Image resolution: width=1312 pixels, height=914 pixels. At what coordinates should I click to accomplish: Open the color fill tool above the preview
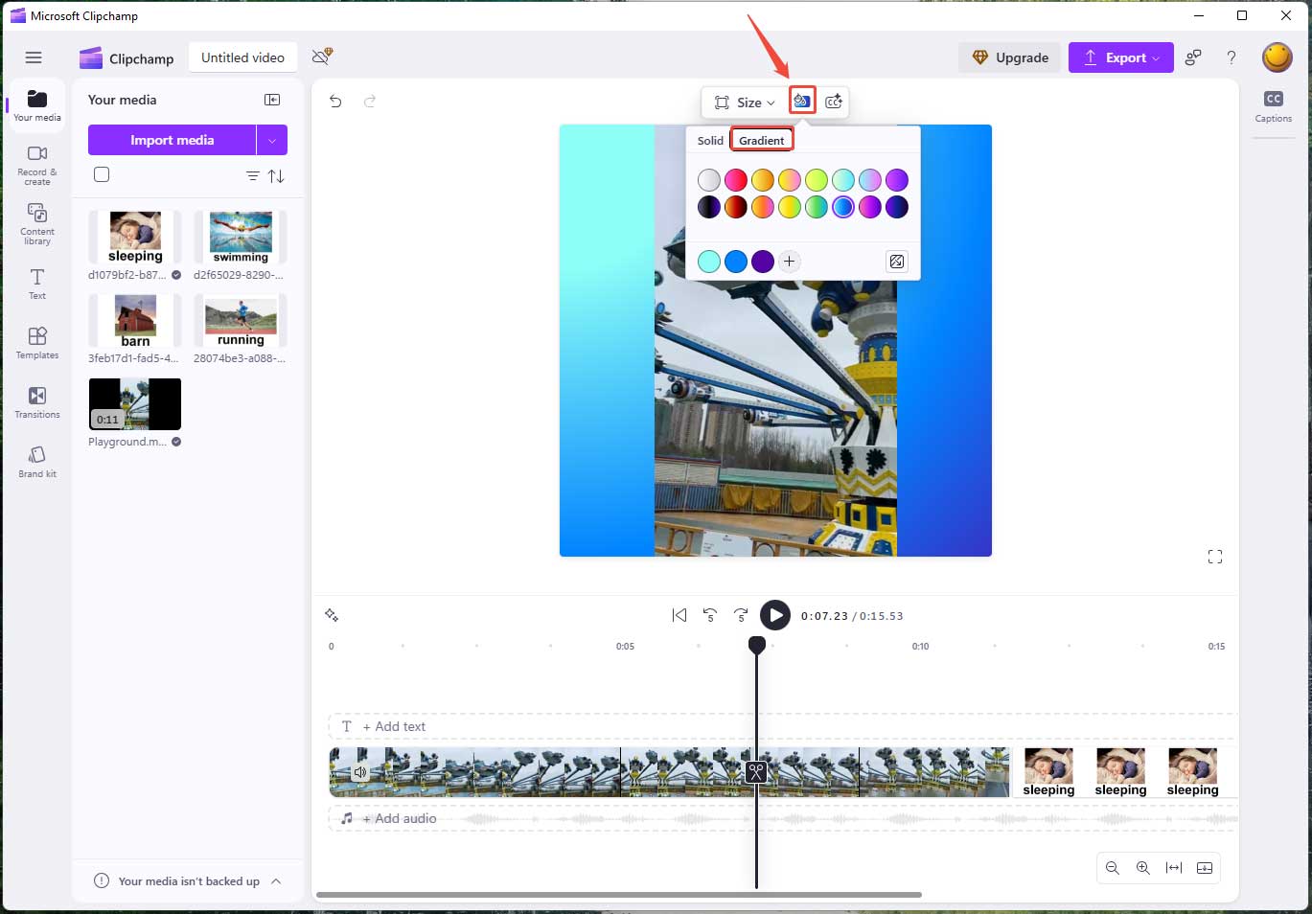point(802,102)
